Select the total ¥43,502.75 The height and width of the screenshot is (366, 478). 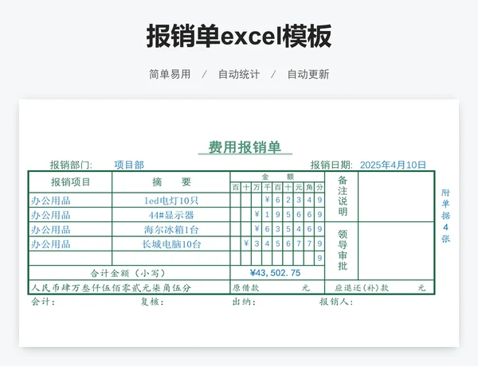click(x=276, y=273)
